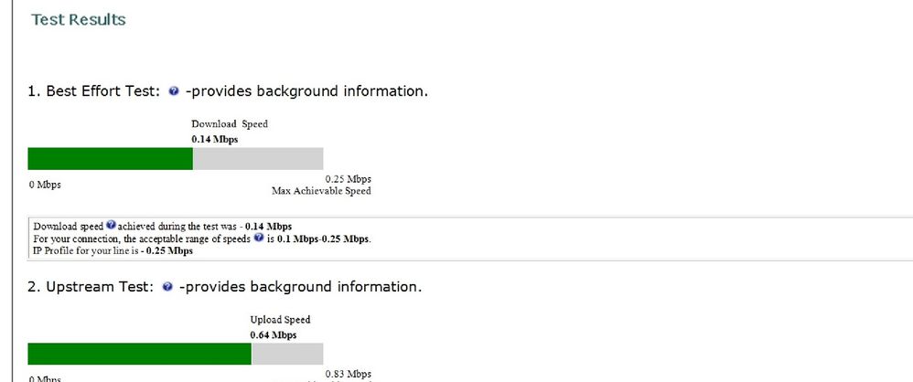Click '0 Mbps' label under download bar

(45, 185)
